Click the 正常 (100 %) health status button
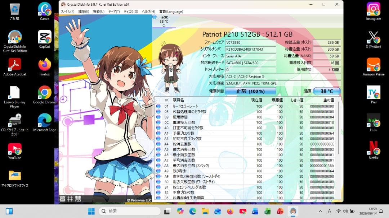389x218 pixels. 250,91
